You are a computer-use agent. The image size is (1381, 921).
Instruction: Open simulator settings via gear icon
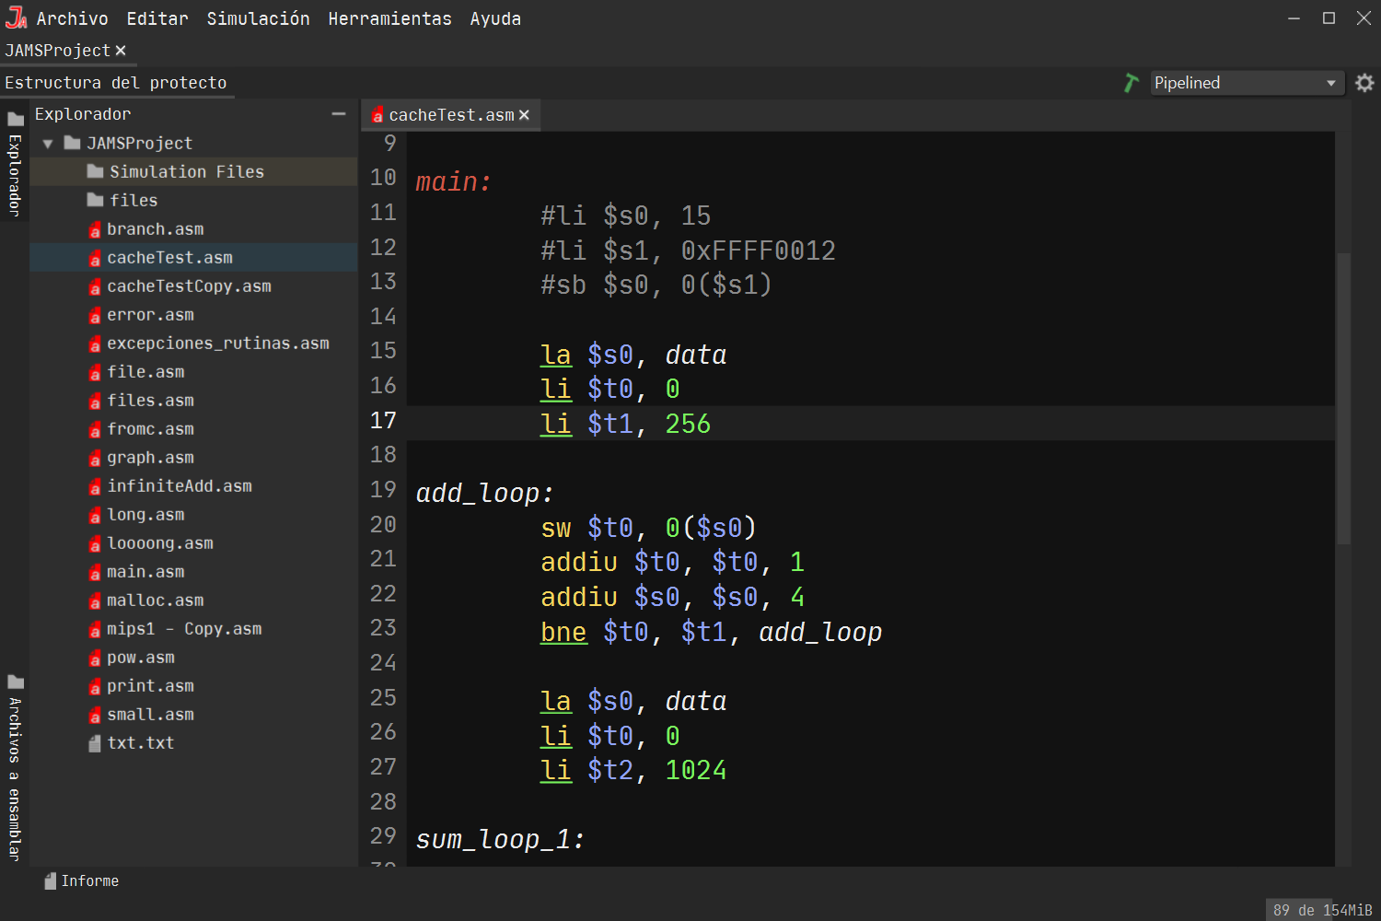tap(1364, 82)
